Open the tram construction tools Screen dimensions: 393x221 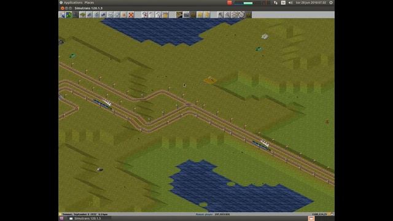point(103,15)
